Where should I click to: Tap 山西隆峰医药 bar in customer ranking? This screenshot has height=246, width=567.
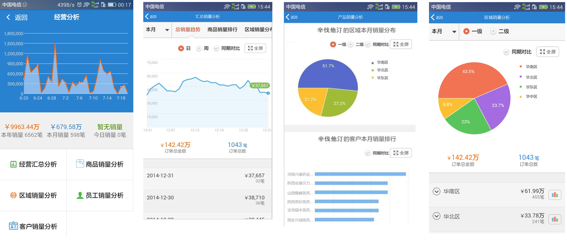[351, 192]
